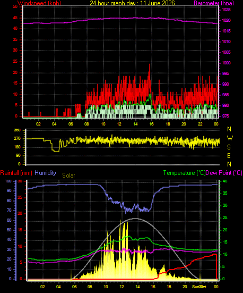The image size is (243, 293).
Task: Click the Rainfall (mm) legend label
Action: (16, 173)
